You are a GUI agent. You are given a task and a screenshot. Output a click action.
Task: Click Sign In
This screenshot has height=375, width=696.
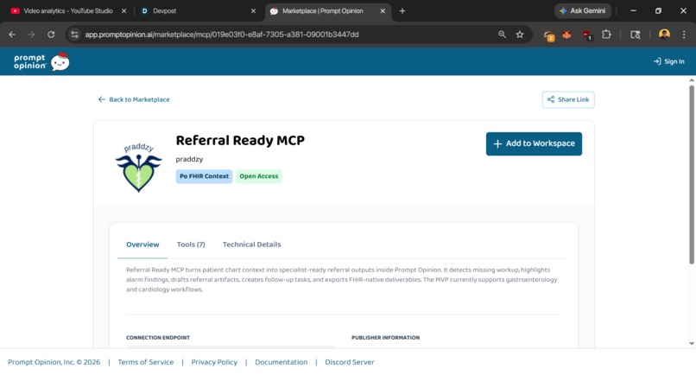(x=669, y=61)
